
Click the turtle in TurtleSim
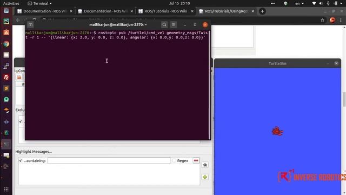277,131
